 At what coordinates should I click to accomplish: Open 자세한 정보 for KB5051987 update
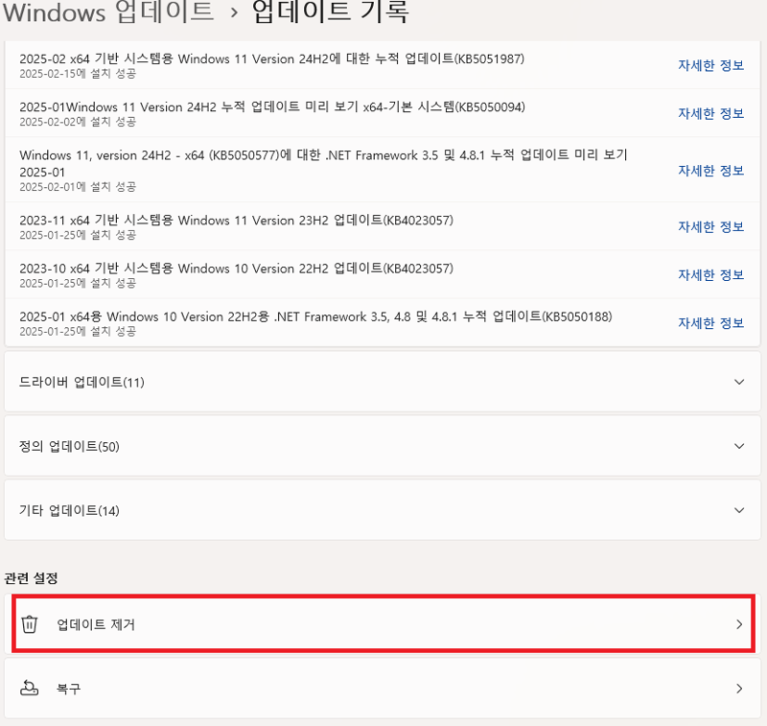tap(710, 65)
